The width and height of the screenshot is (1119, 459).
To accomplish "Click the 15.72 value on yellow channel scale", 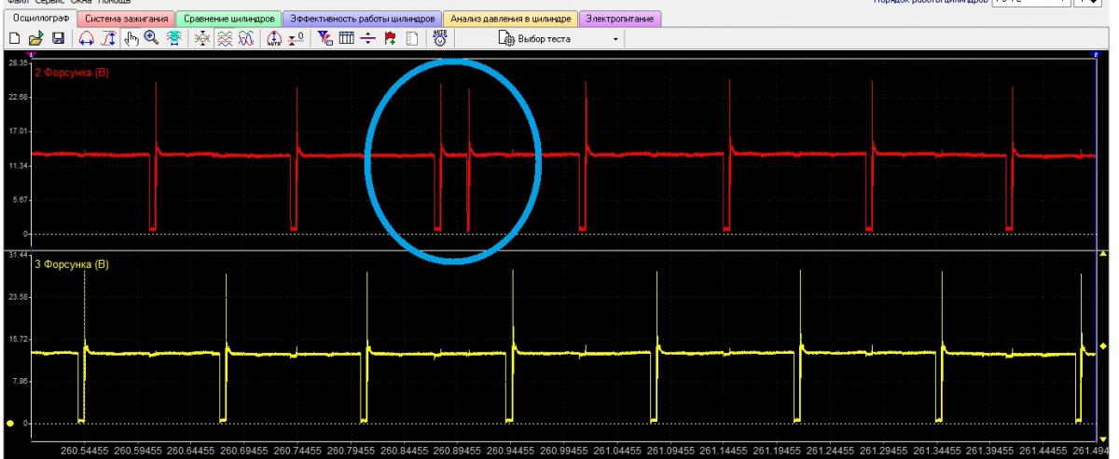I will tap(17, 338).
